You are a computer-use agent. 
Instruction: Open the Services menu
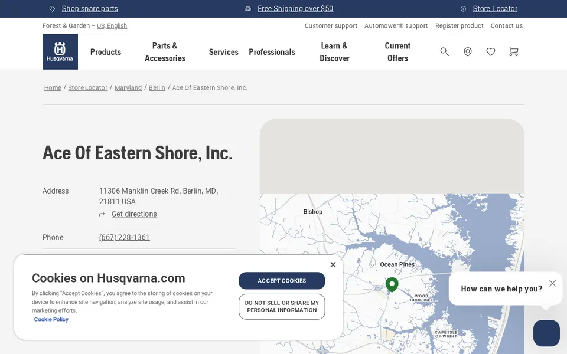pos(223,52)
